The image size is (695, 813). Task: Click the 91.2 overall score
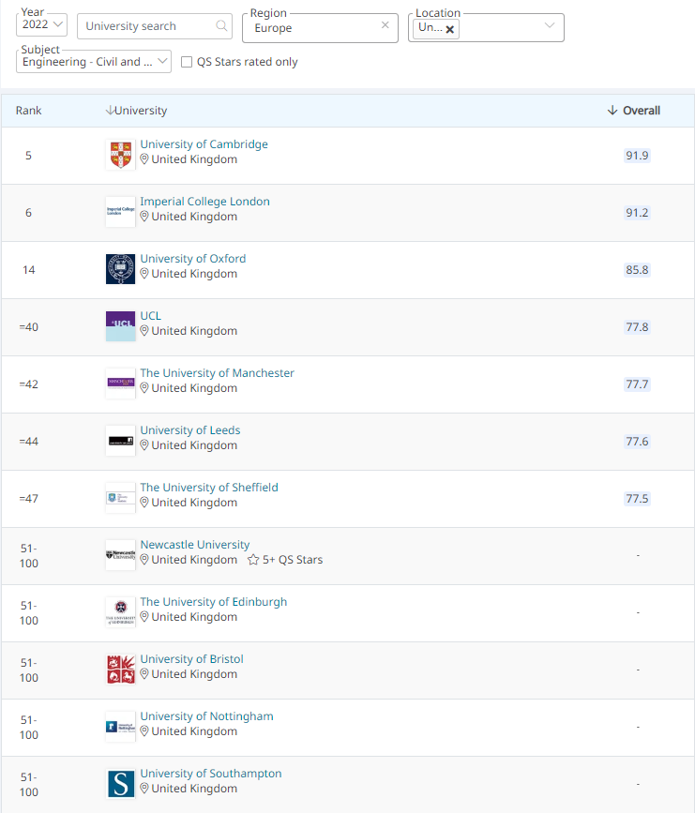tap(637, 213)
